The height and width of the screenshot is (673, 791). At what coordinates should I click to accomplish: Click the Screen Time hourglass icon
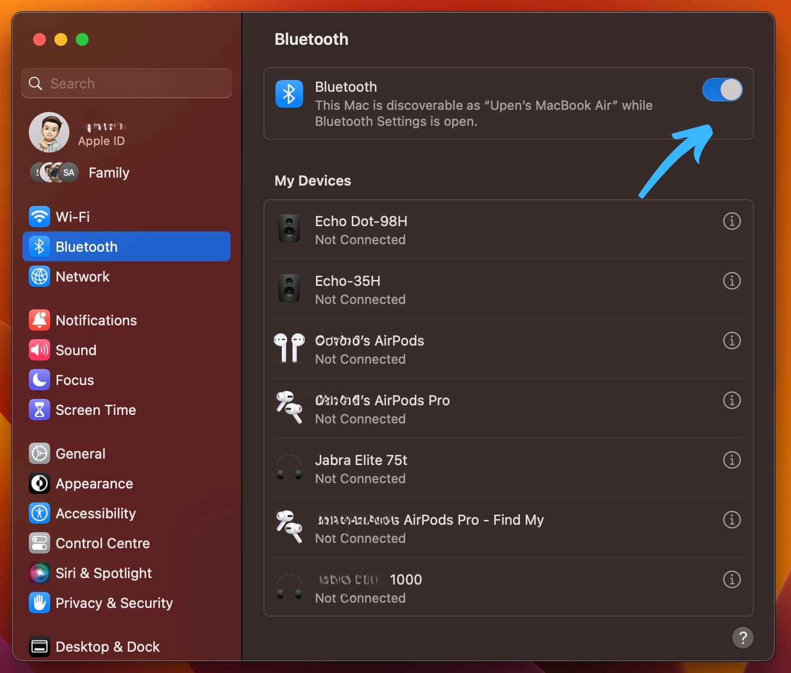(x=39, y=410)
